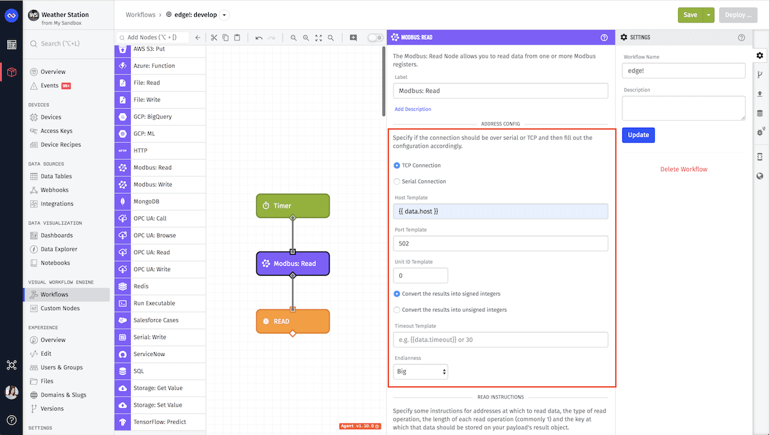The width and height of the screenshot is (769, 435).
Task: Add the Redis node from the palette
Action: [x=160, y=286]
